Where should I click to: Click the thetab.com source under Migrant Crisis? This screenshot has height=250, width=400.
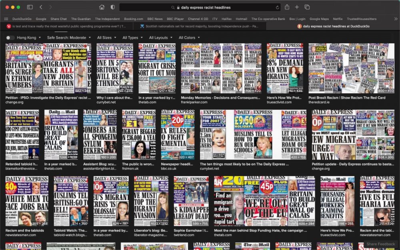tap(147, 102)
